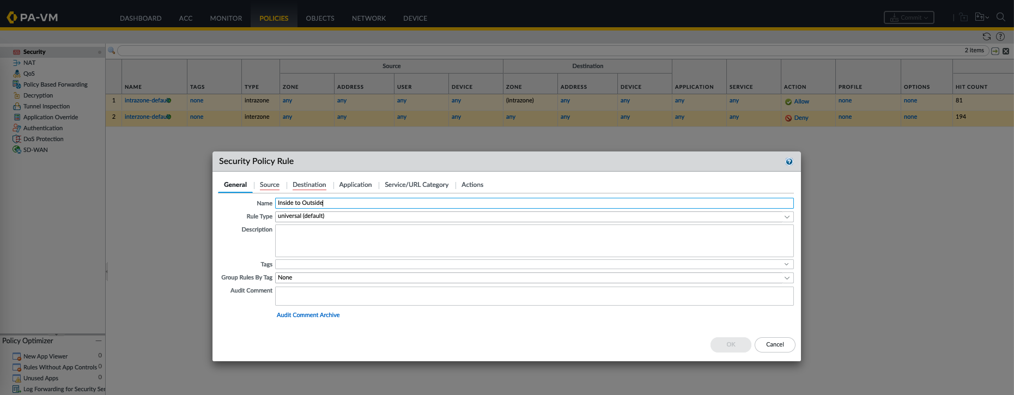Click the Decryption padlock icon in sidebar
The width and height of the screenshot is (1014, 395).
(17, 95)
